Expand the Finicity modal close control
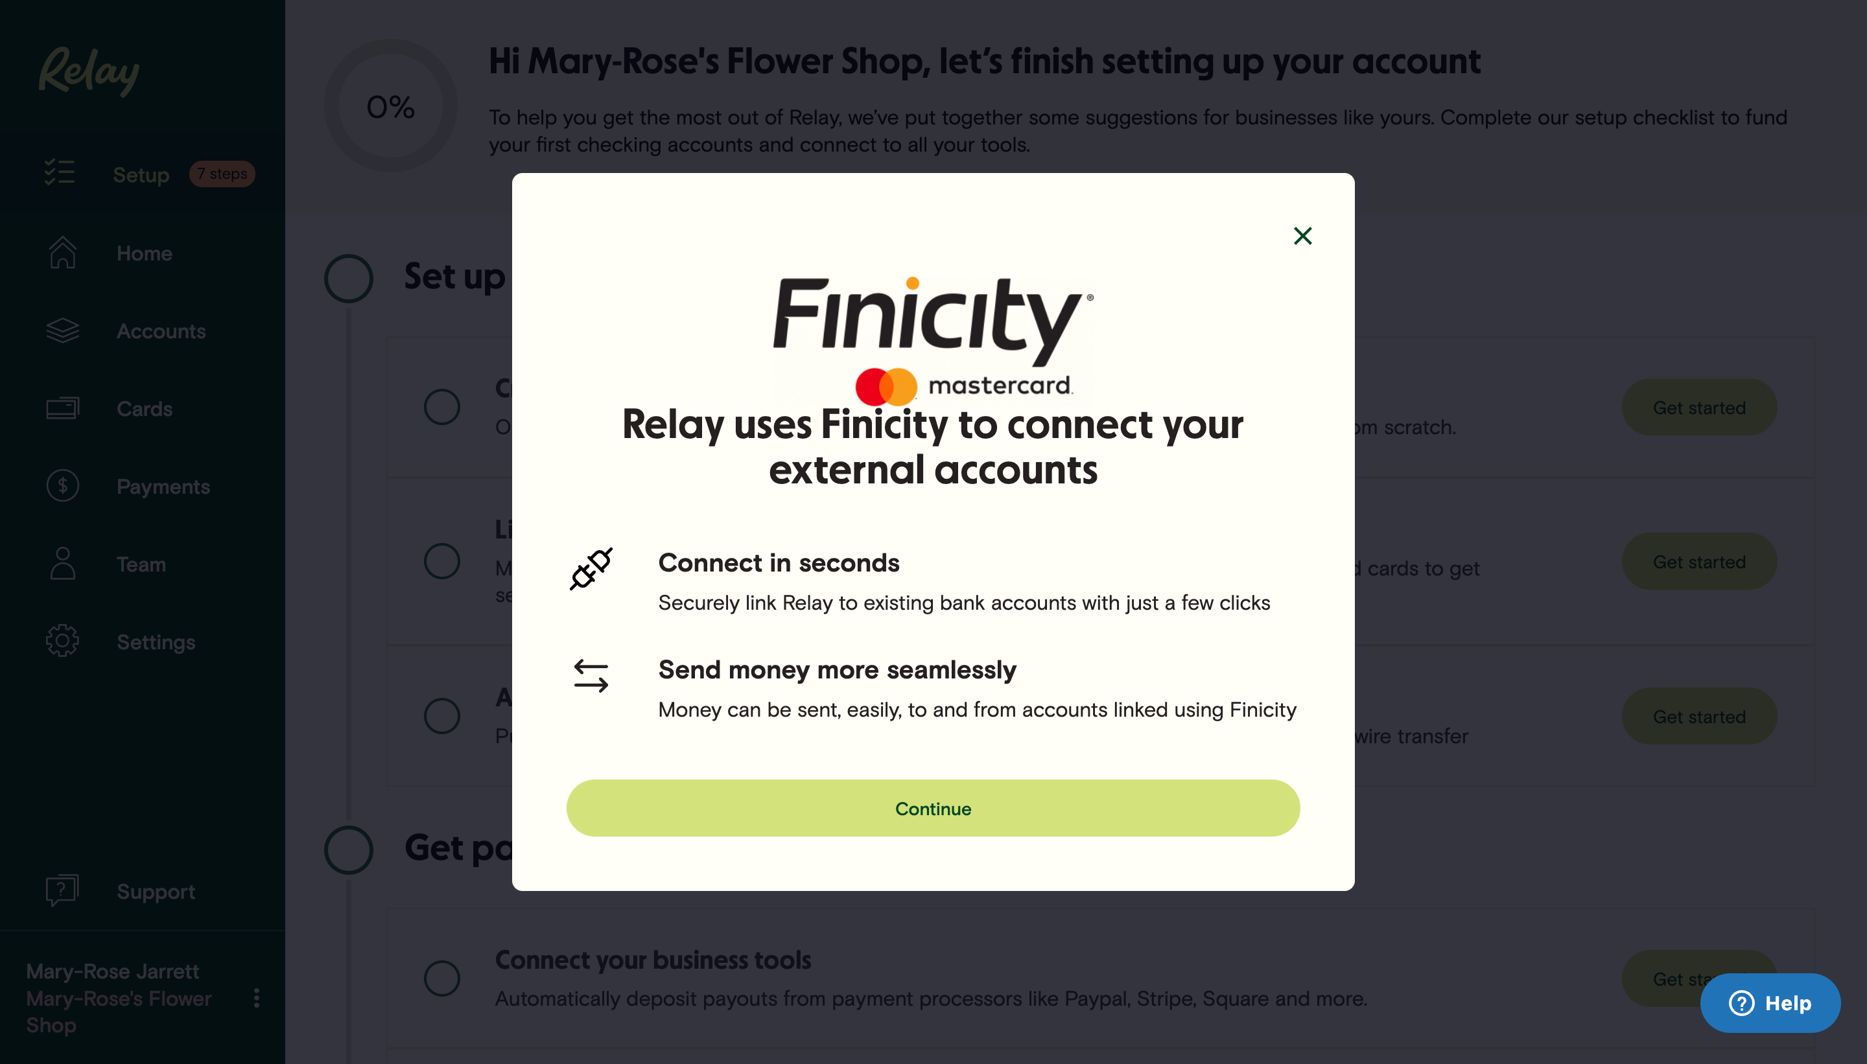The height and width of the screenshot is (1064, 1867). 1302,235
